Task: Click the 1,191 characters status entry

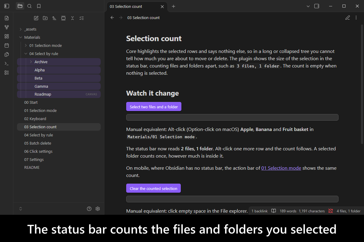Action: click(x=312, y=211)
